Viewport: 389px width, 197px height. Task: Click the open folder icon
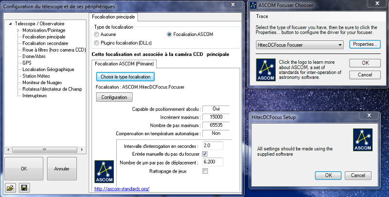(9, 188)
